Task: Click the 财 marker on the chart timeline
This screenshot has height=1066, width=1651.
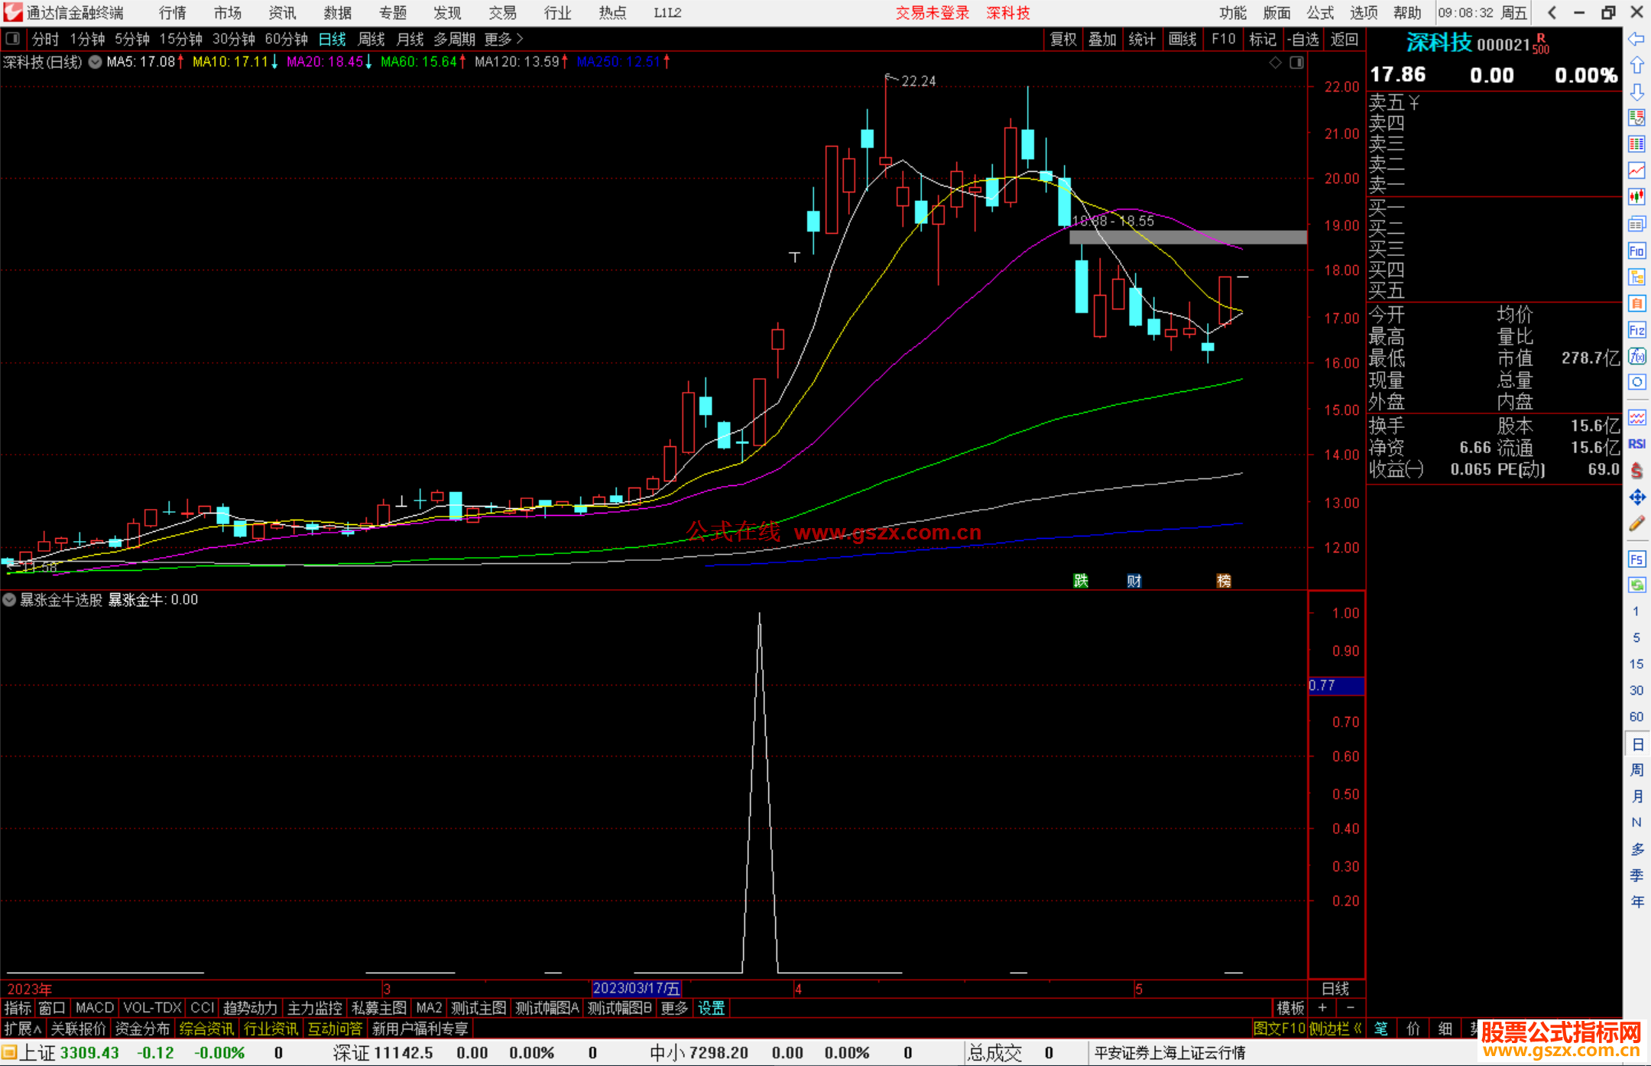Action: 1134,581
